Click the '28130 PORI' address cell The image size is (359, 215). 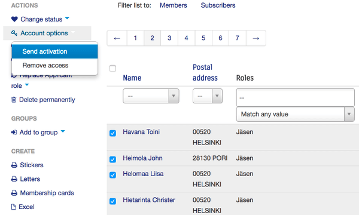pos(210,158)
